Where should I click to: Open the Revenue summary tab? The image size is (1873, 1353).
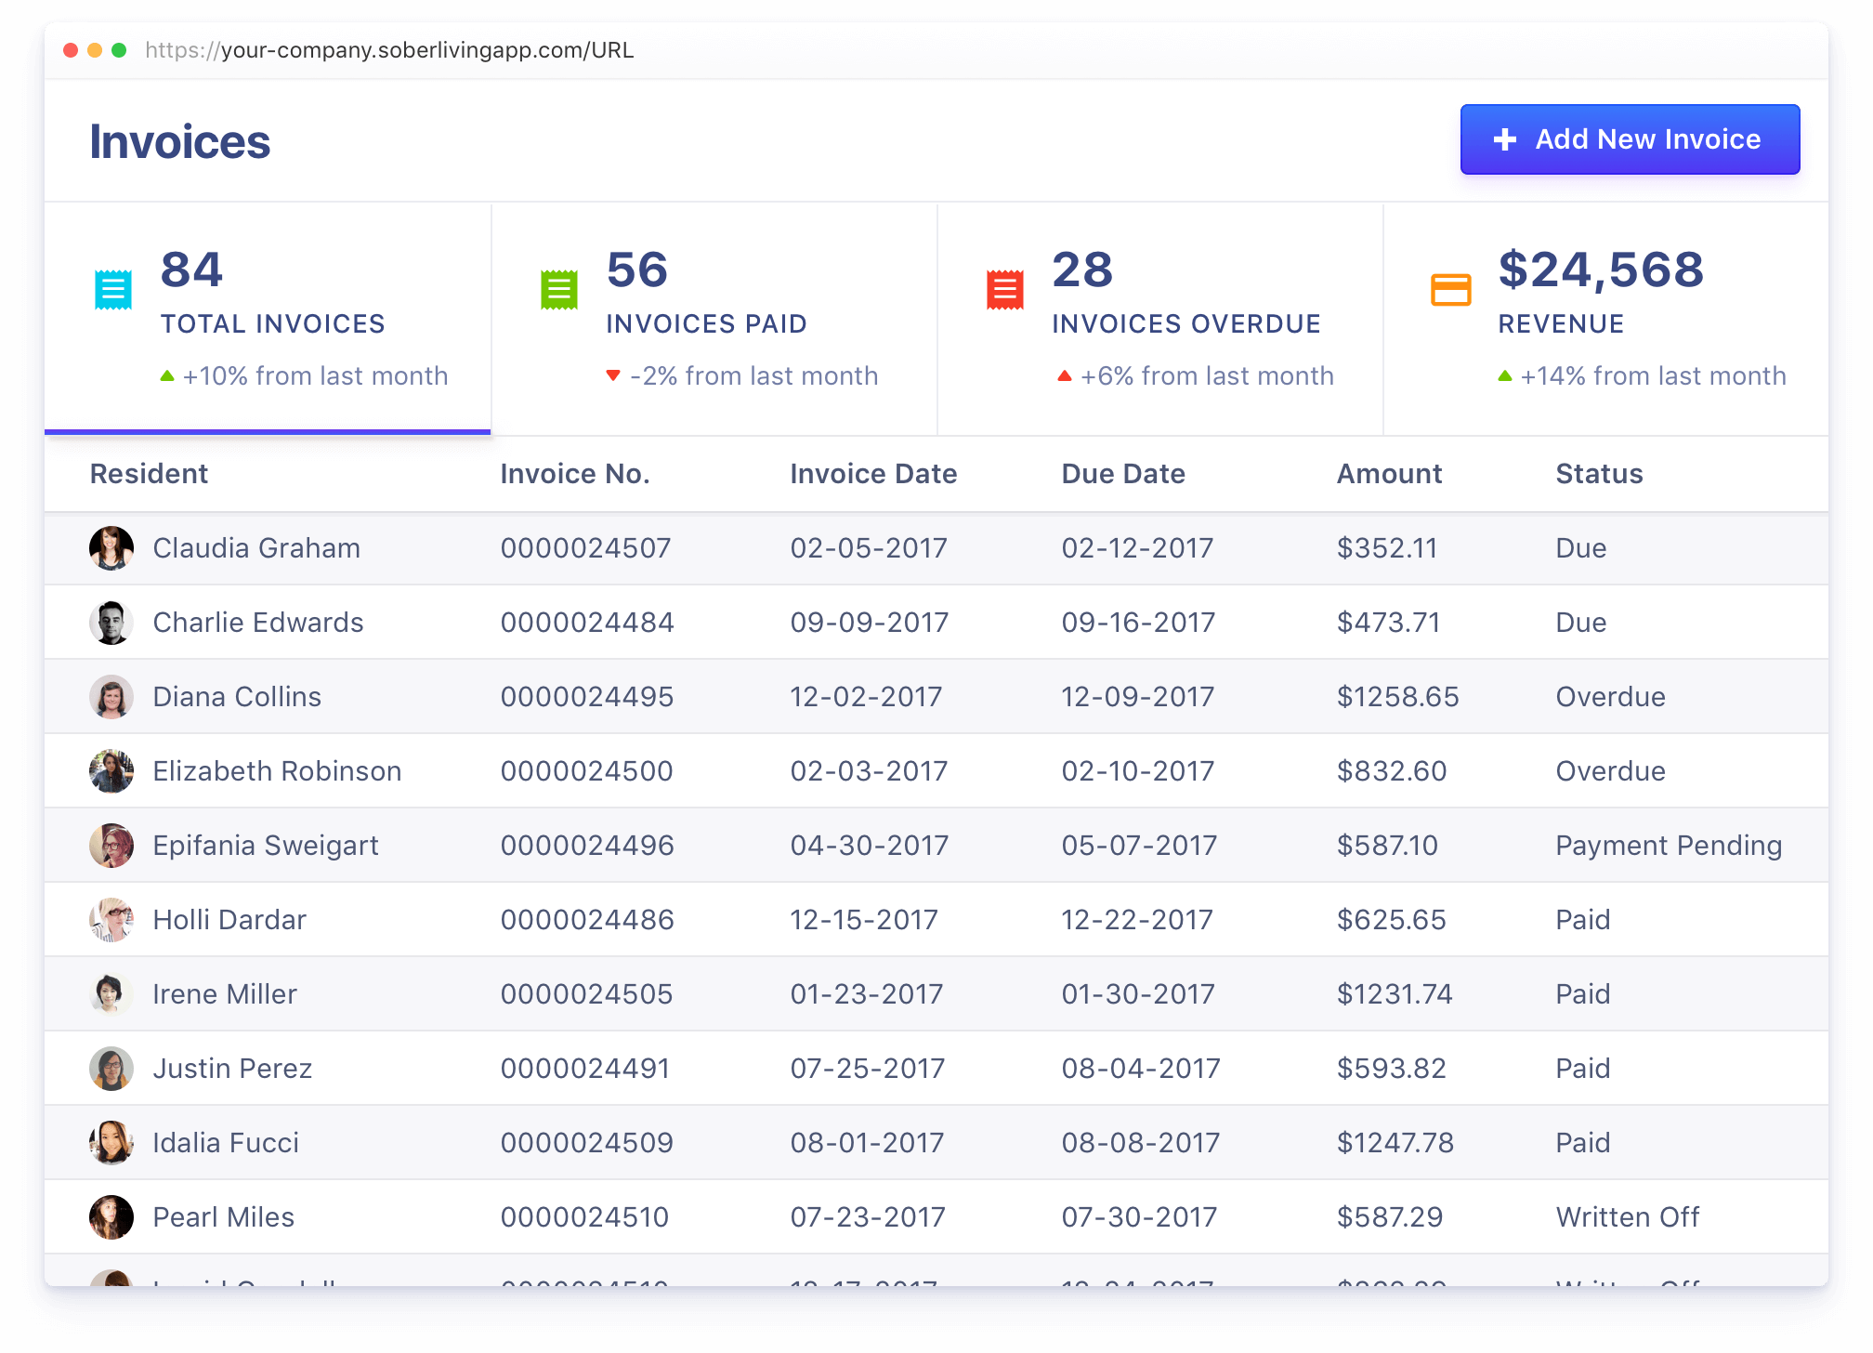tap(1606, 319)
